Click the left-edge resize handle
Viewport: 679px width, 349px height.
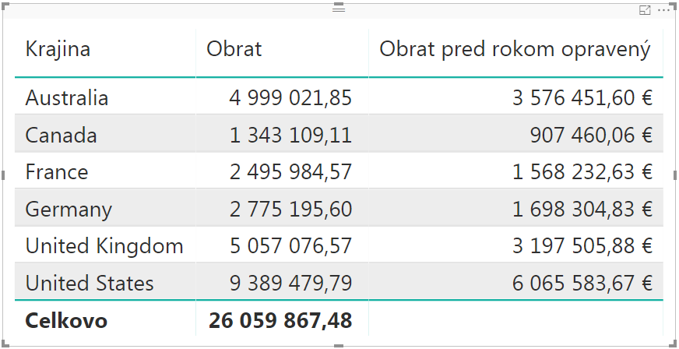point(3,176)
